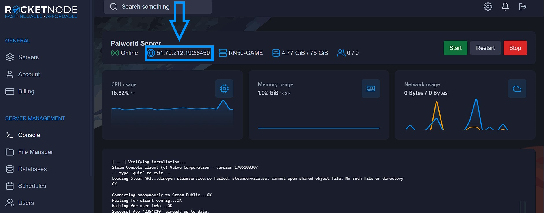The height and width of the screenshot is (213, 544).
Task: Click the Palworld Server title
Action: (x=136, y=43)
